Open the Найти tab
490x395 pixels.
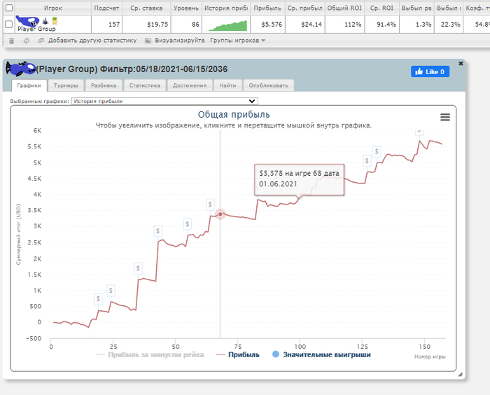(227, 85)
